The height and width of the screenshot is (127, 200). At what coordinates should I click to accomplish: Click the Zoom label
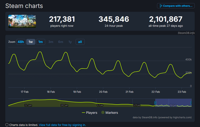click(12, 42)
